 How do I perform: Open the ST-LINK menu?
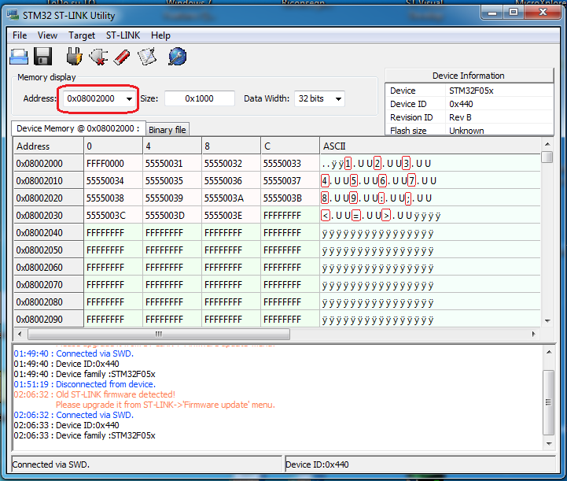(123, 35)
